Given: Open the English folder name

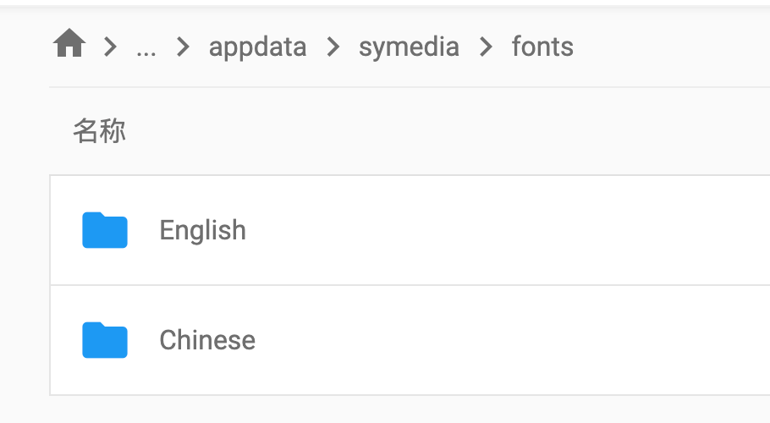Looking at the screenshot, I should pyautogui.click(x=202, y=230).
